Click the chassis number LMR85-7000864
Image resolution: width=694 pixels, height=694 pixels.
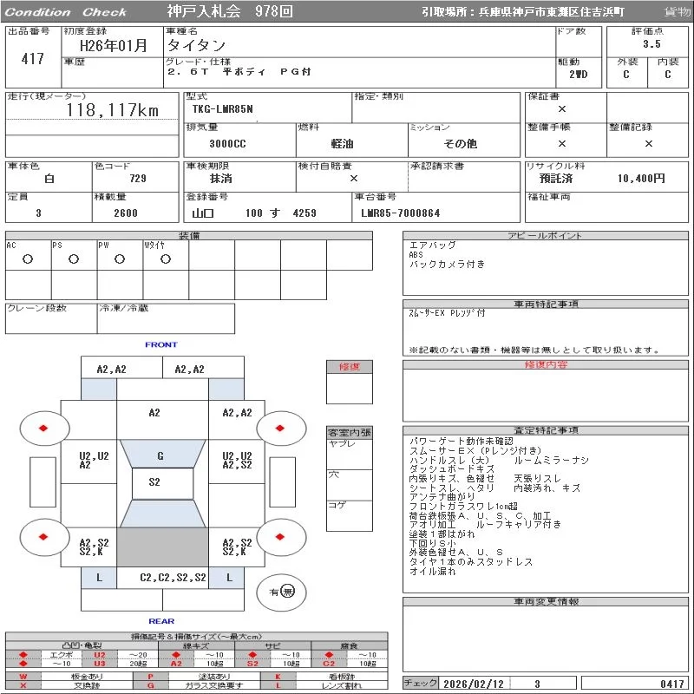(401, 213)
